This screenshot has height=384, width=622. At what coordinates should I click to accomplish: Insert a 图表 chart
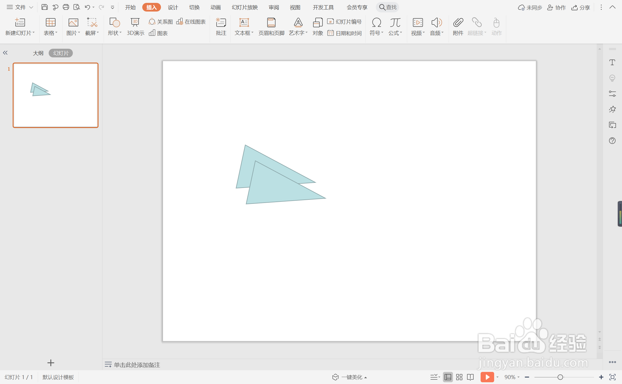[158, 33]
